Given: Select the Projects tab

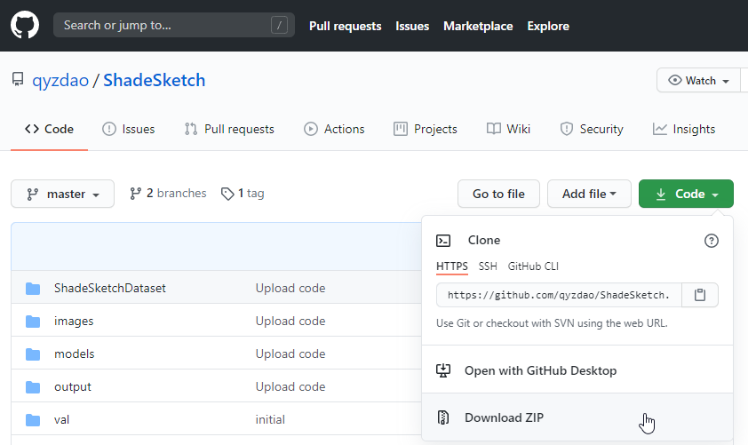Looking at the screenshot, I should tap(425, 129).
